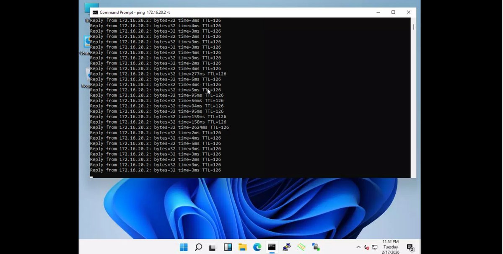Image resolution: width=503 pixels, height=254 pixels.
Task: Click the reply line with time=56ms
Action: (x=157, y=101)
